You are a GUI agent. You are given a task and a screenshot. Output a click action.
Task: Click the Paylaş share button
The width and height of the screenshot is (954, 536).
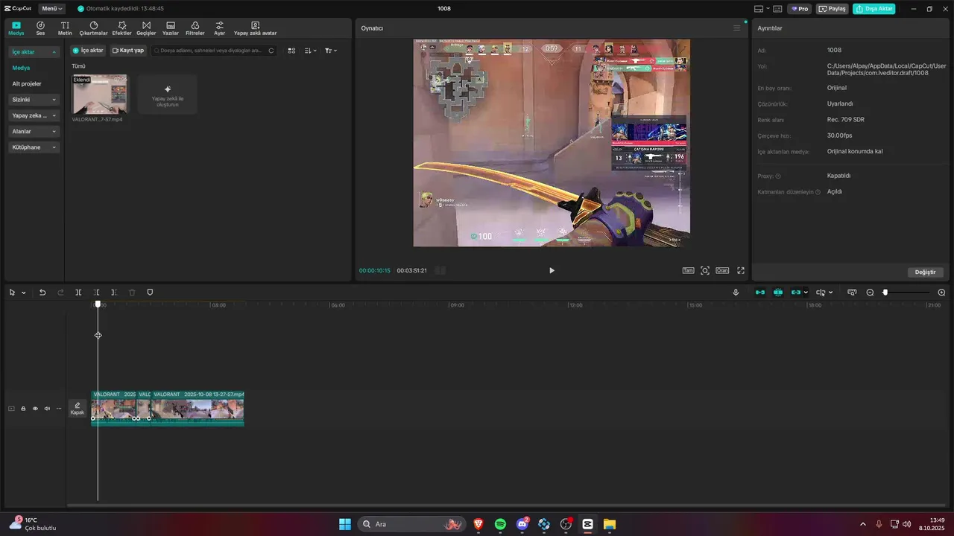pyautogui.click(x=833, y=9)
